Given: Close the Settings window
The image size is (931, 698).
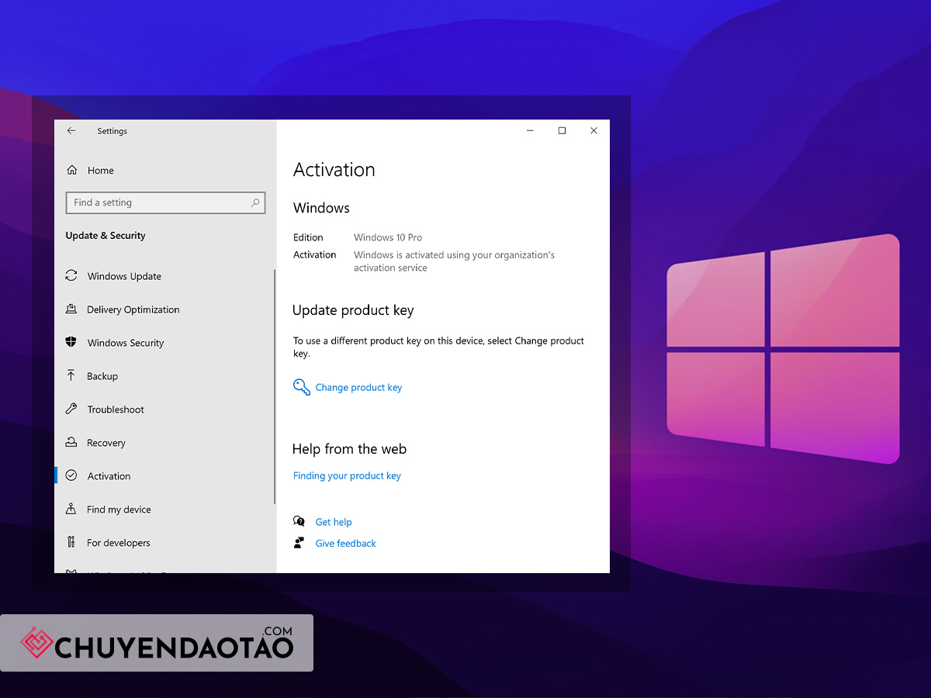Looking at the screenshot, I should coord(594,131).
